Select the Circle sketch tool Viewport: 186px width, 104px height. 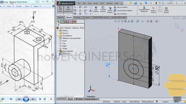pyautogui.click(x=80, y=7)
